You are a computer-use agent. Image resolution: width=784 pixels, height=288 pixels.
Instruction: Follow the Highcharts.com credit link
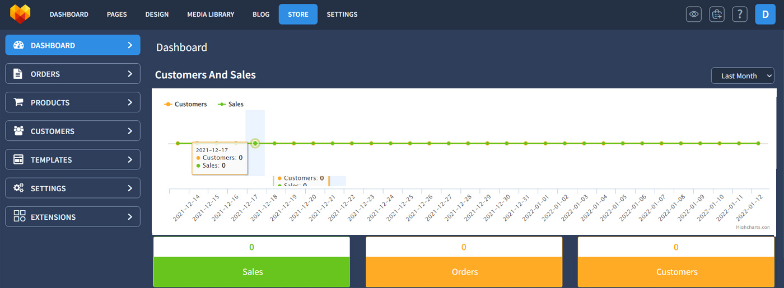(x=753, y=228)
